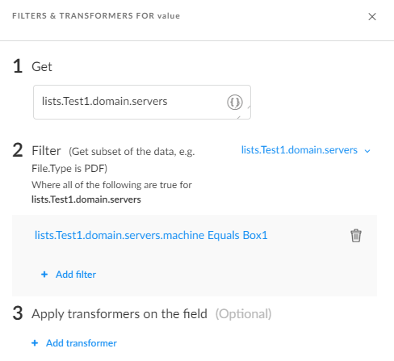Edit the lists.Test1.domain.servers.machine Equals Box1 filter

coord(151,235)
